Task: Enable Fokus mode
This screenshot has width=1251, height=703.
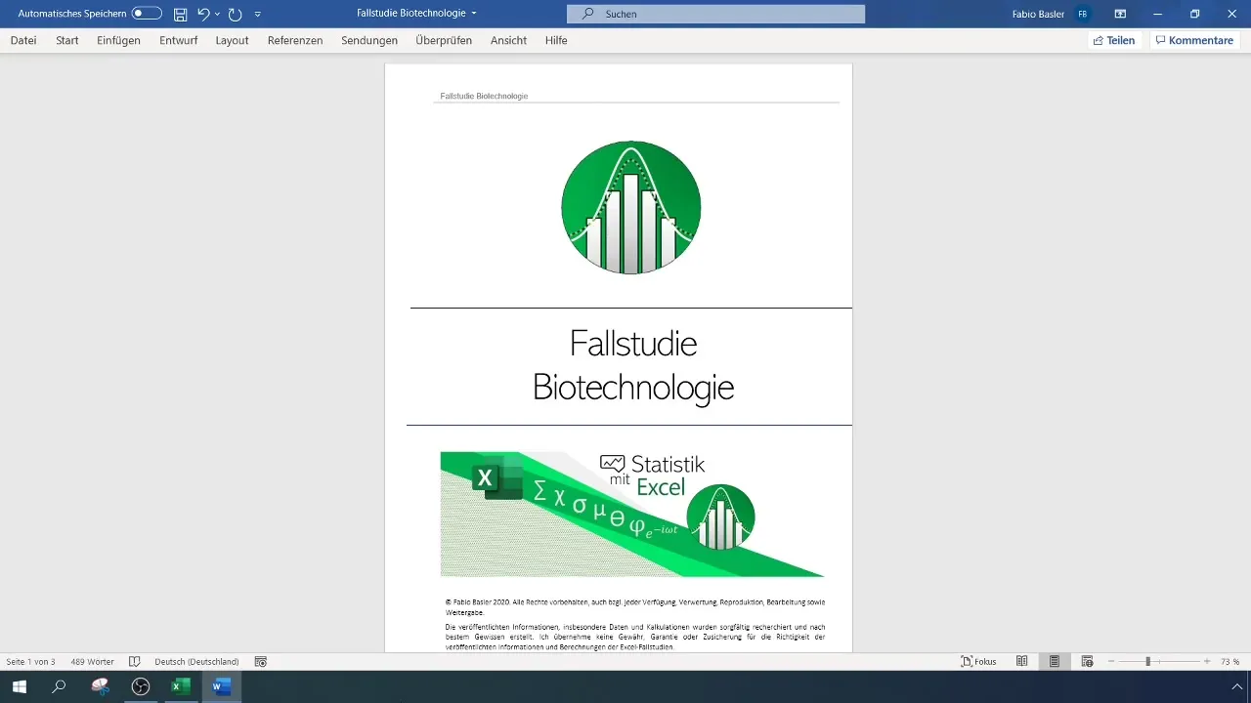Action: click(x=979, y=661)
